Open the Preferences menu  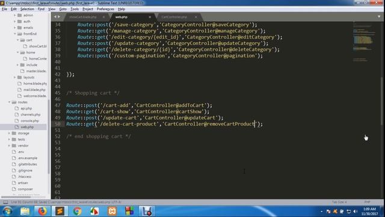105,9
